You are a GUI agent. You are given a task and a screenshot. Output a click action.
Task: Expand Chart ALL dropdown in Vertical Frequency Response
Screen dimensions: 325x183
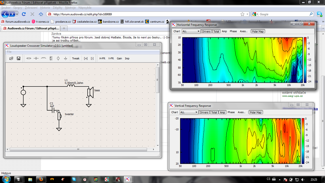pos(189,112)
